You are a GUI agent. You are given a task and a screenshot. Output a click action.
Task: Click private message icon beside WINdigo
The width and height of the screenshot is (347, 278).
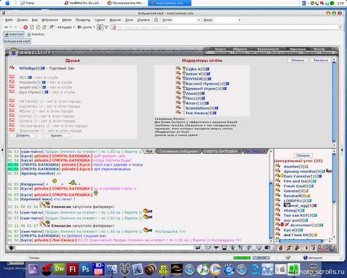[12, 67]
